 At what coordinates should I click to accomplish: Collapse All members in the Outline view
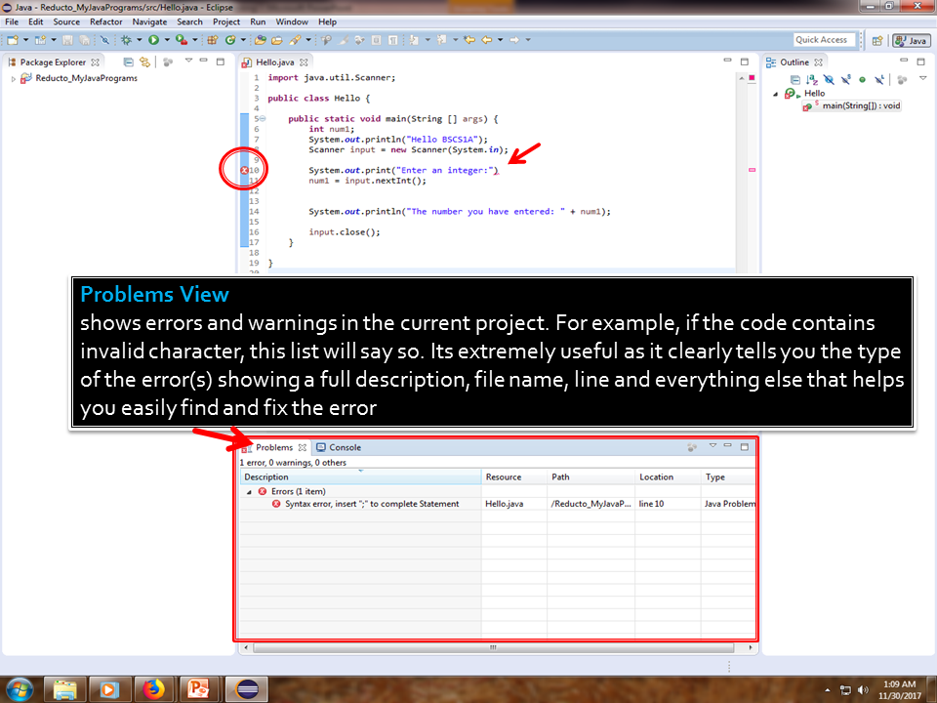(x=795, y=79)
